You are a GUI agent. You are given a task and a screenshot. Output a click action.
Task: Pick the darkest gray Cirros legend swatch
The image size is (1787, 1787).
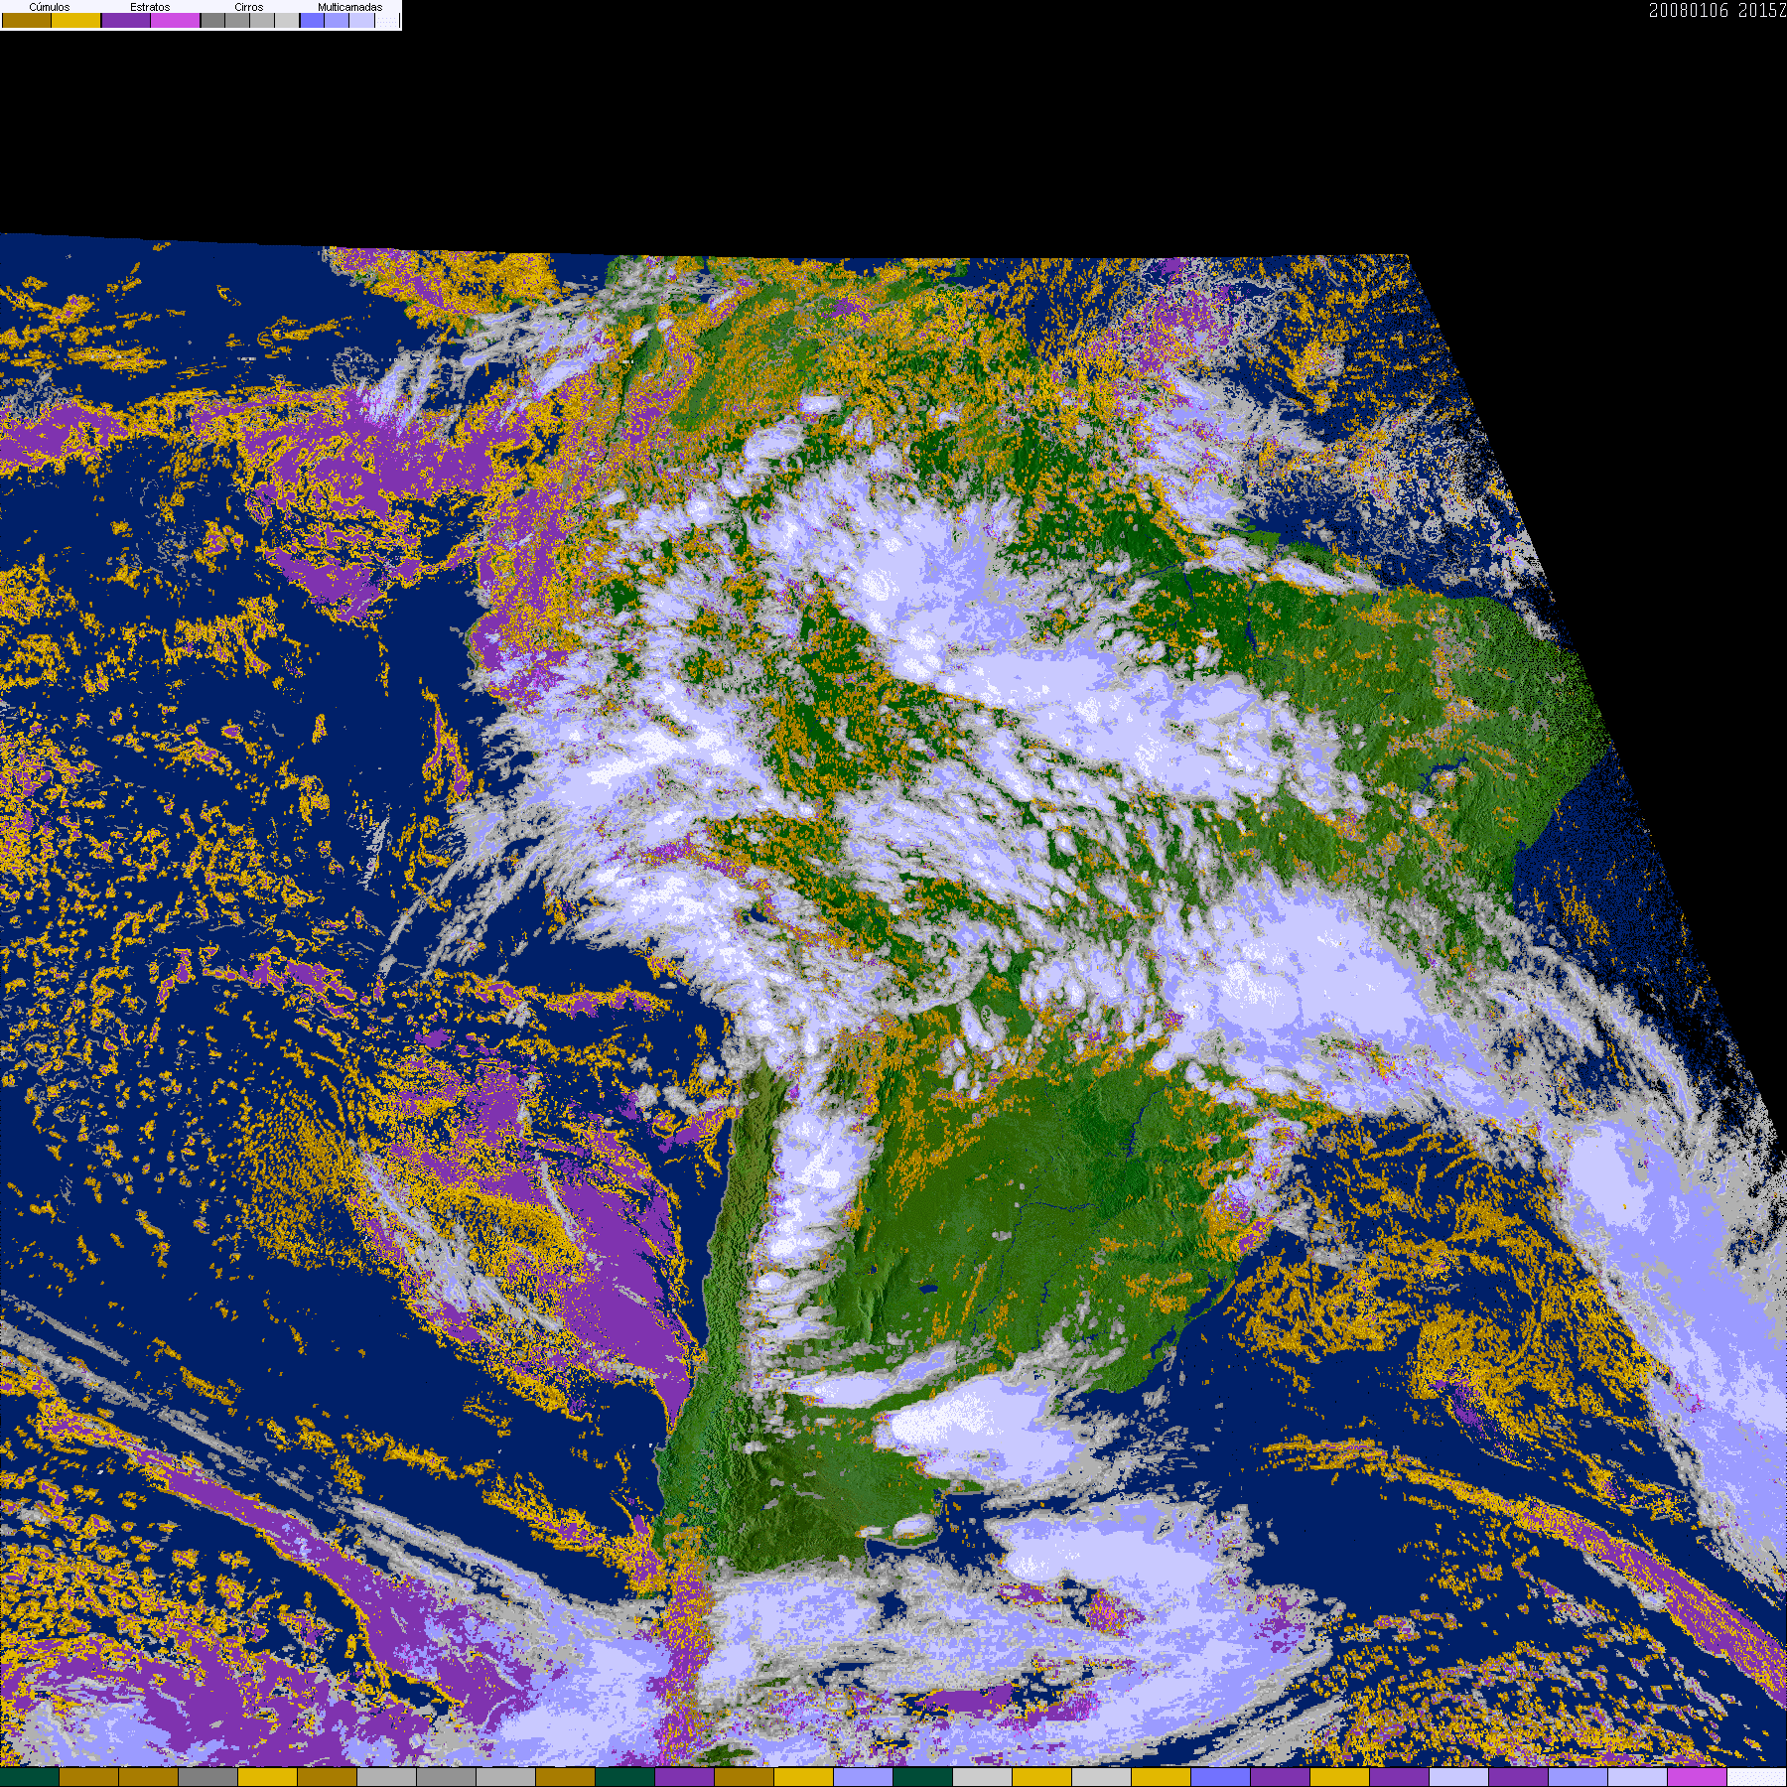click(212, 20)
